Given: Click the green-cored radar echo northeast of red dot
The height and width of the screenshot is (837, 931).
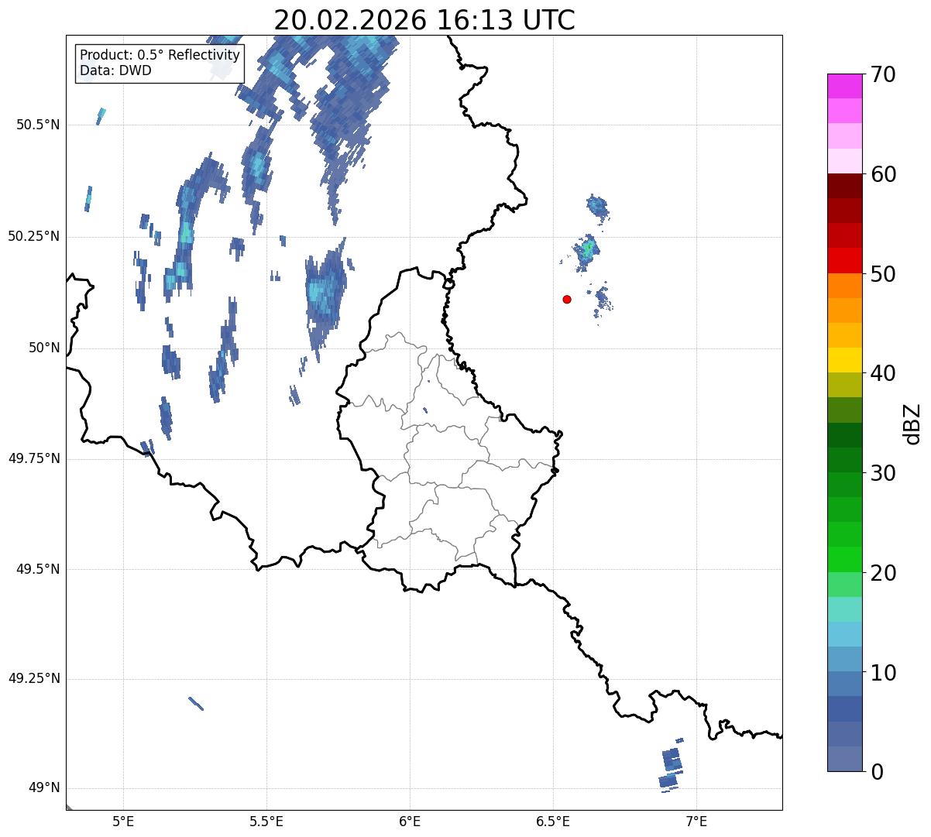Looking at the screenshot, I should pyautogui.click(x=586, y=251).
